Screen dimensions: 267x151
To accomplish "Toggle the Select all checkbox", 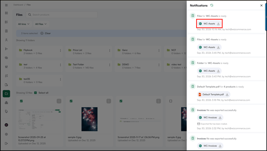I will [35, 93].
